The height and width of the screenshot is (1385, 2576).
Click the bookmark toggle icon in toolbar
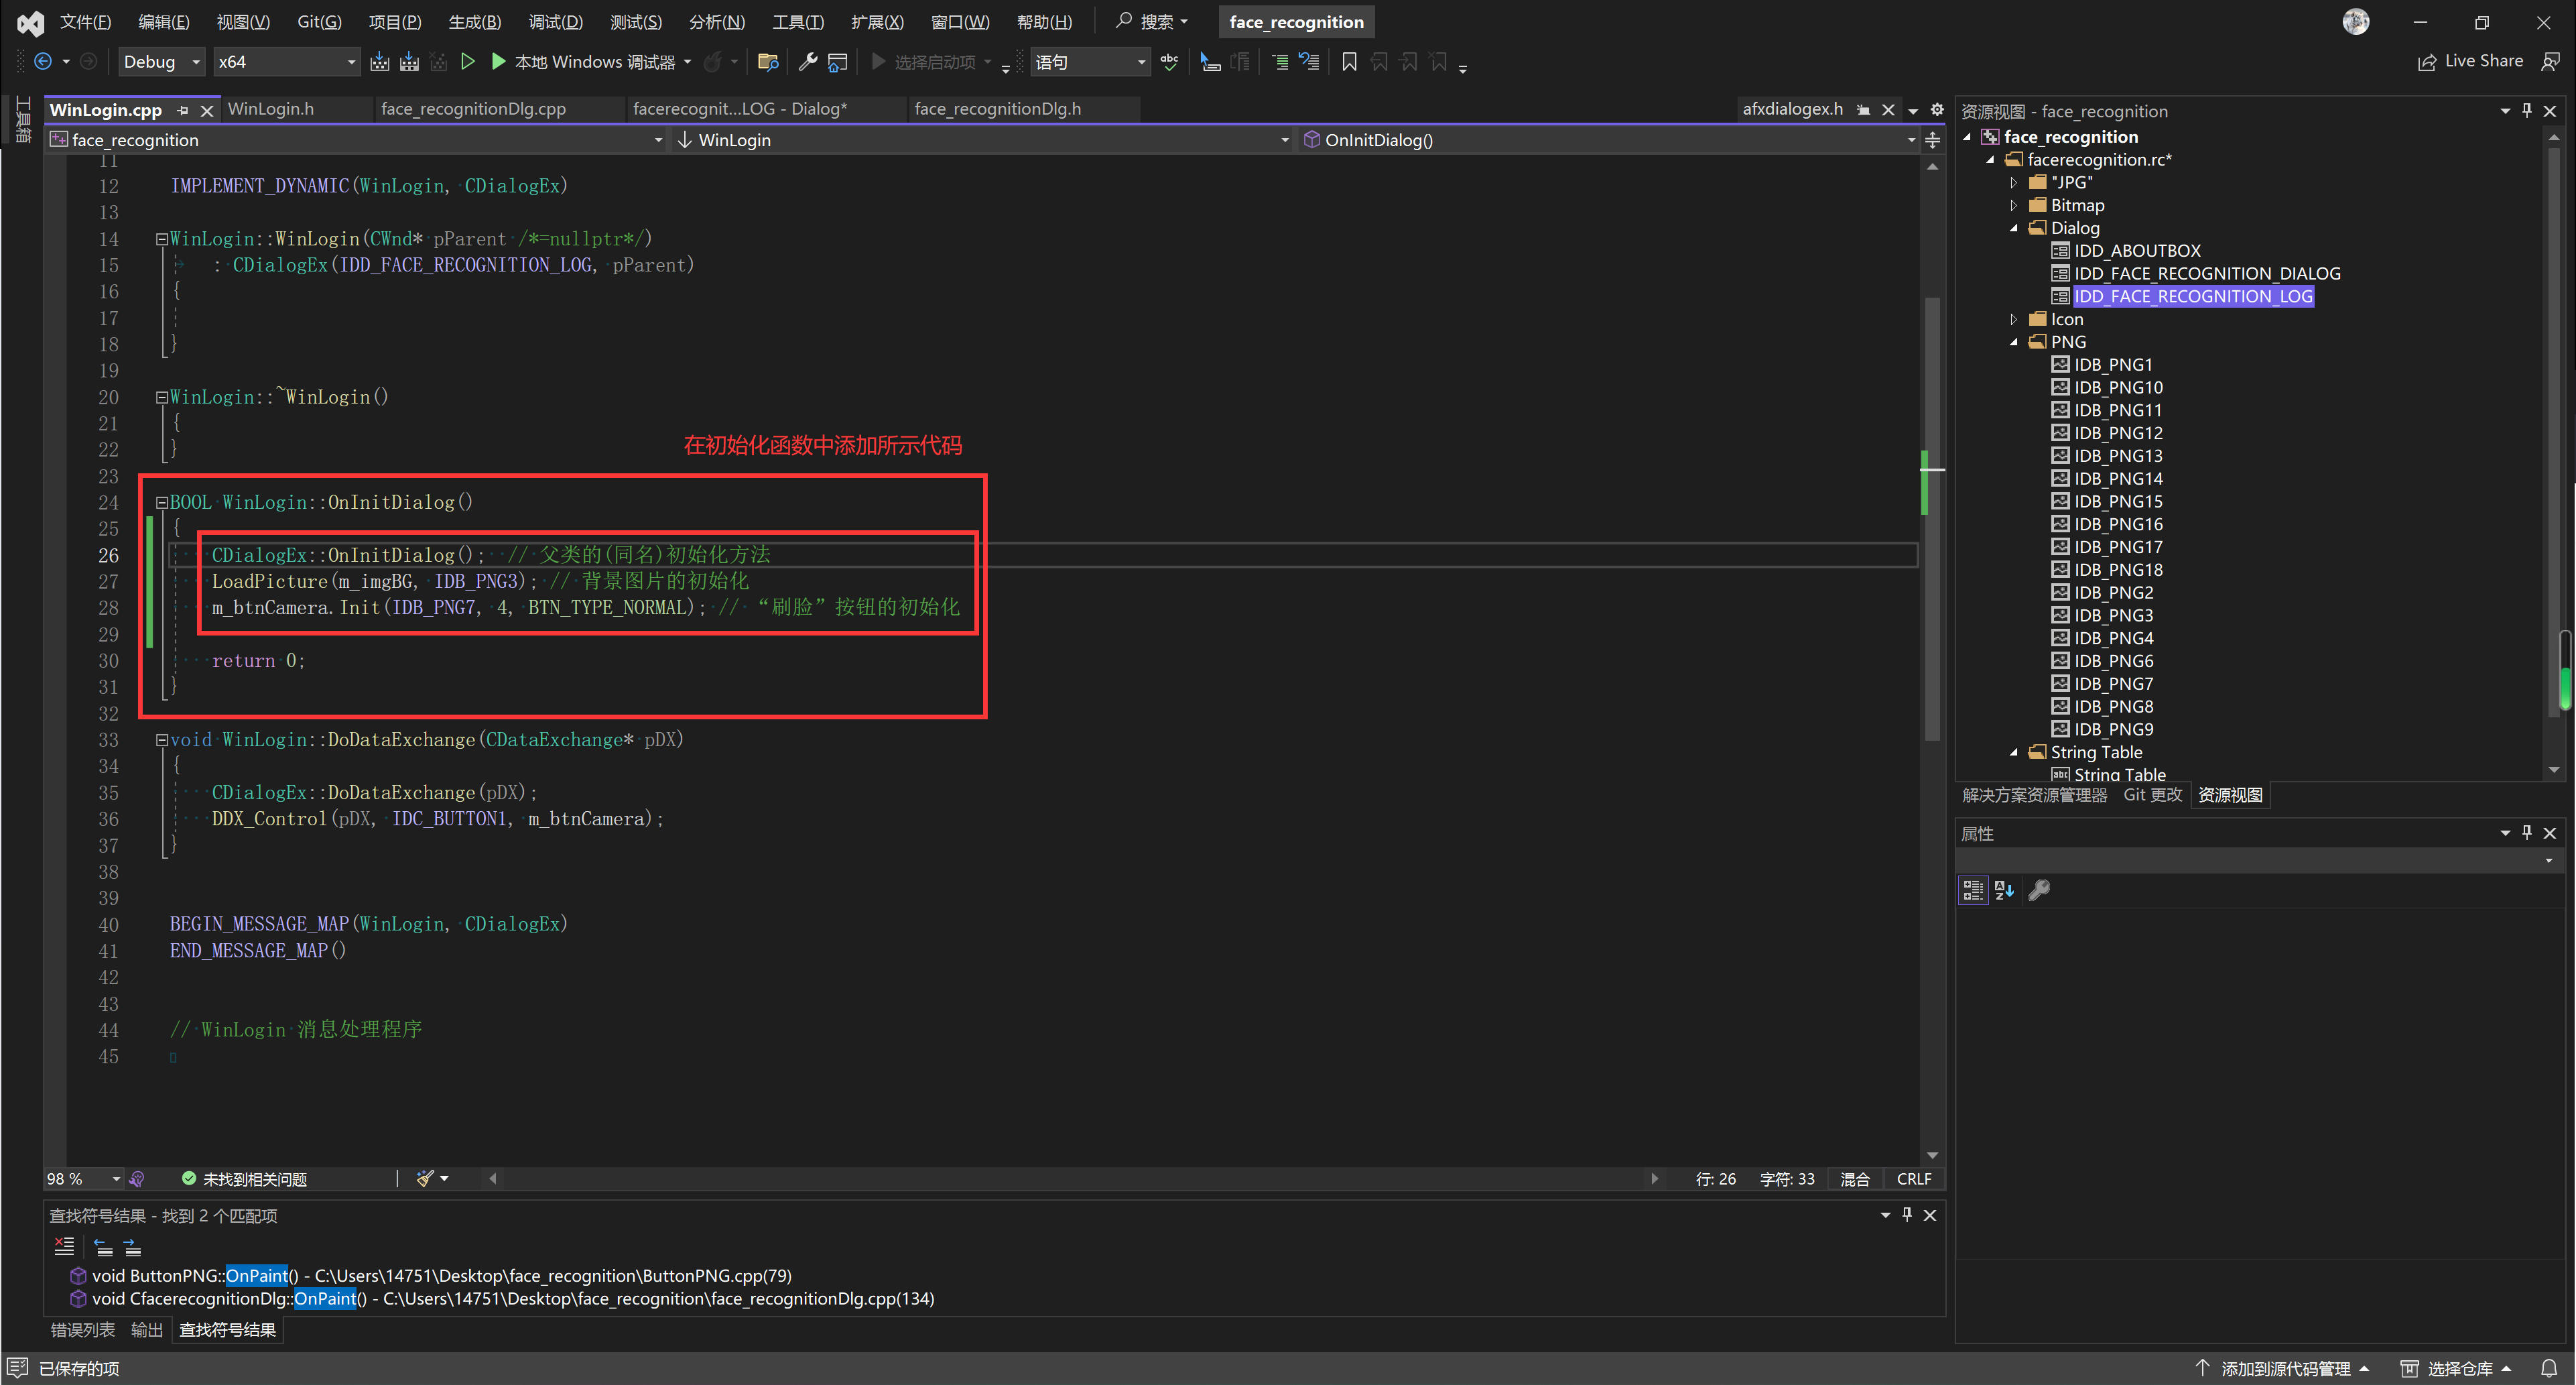[x=1349, y=62]
